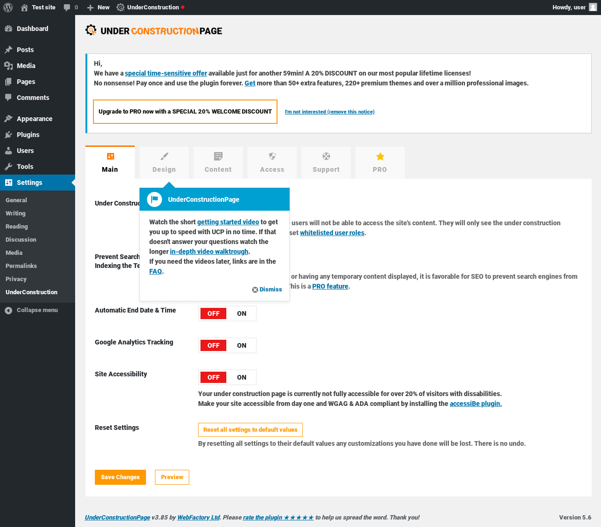This screenshot has width=601, height=527.
Task: Click the Version 5.6 footer text
Action: [x=575, y=518]
